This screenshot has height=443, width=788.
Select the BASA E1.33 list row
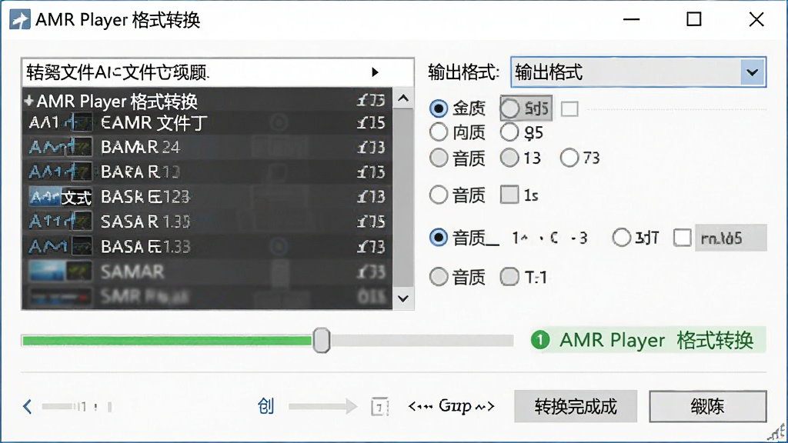coord(206,247)
